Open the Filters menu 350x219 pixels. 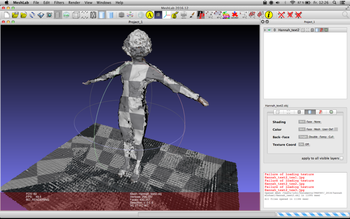[x=59, y=2]
